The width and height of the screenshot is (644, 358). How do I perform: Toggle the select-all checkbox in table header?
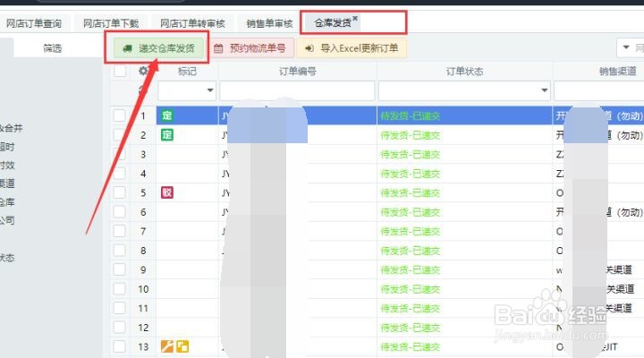(x=120, y=71)
